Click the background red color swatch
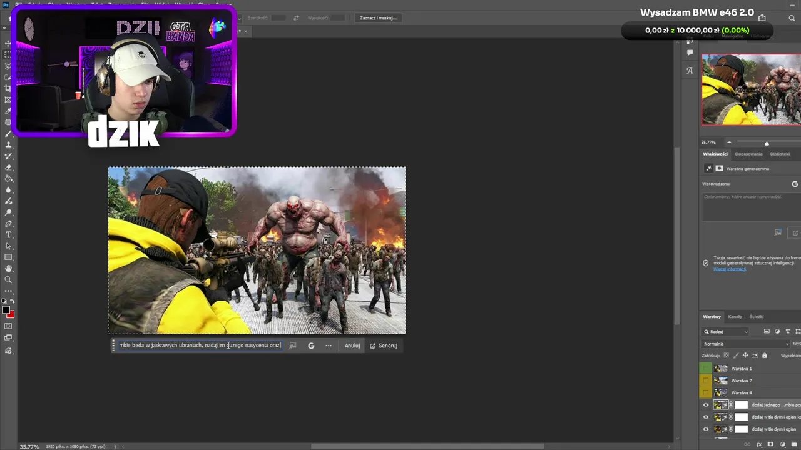The width and height of the screenshot is (801, 450). pos(11,314)
